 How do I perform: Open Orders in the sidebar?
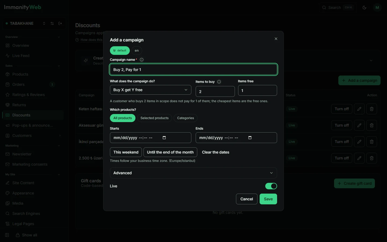33,84
